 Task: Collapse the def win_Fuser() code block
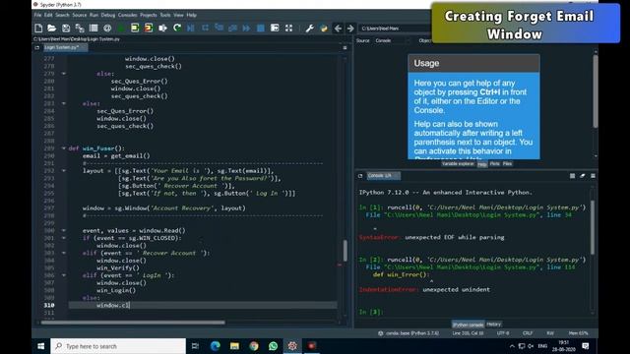pyautogui.click(x=63, y=148)
